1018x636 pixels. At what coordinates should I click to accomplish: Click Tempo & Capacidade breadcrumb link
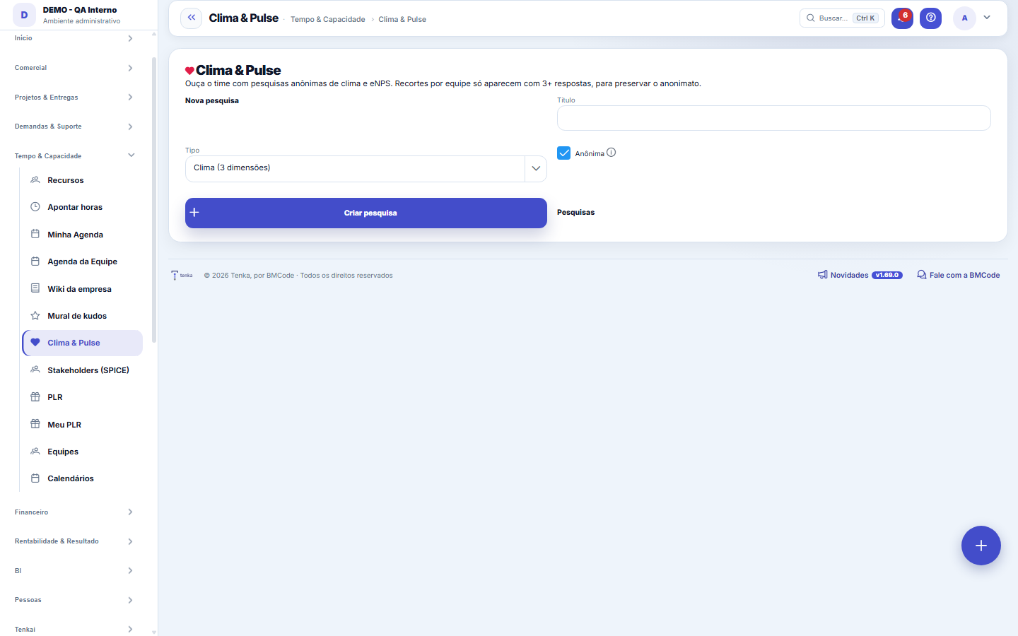[x=328, y=19]
